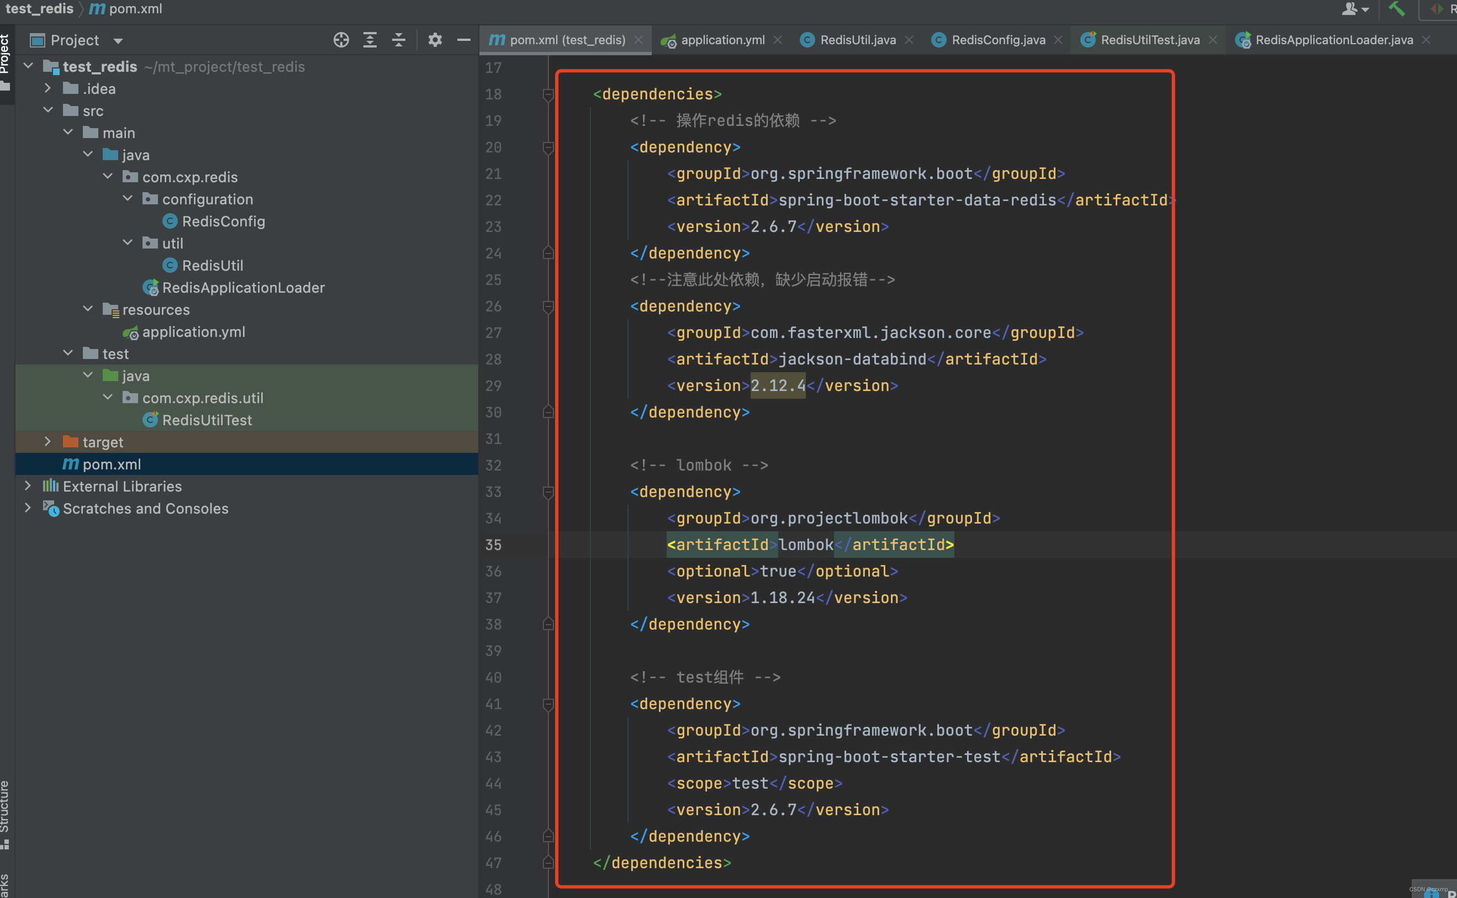Screen dimensions: 1457x898
Task: Click the java source folder under main
Action: click(x=126, y=155)
